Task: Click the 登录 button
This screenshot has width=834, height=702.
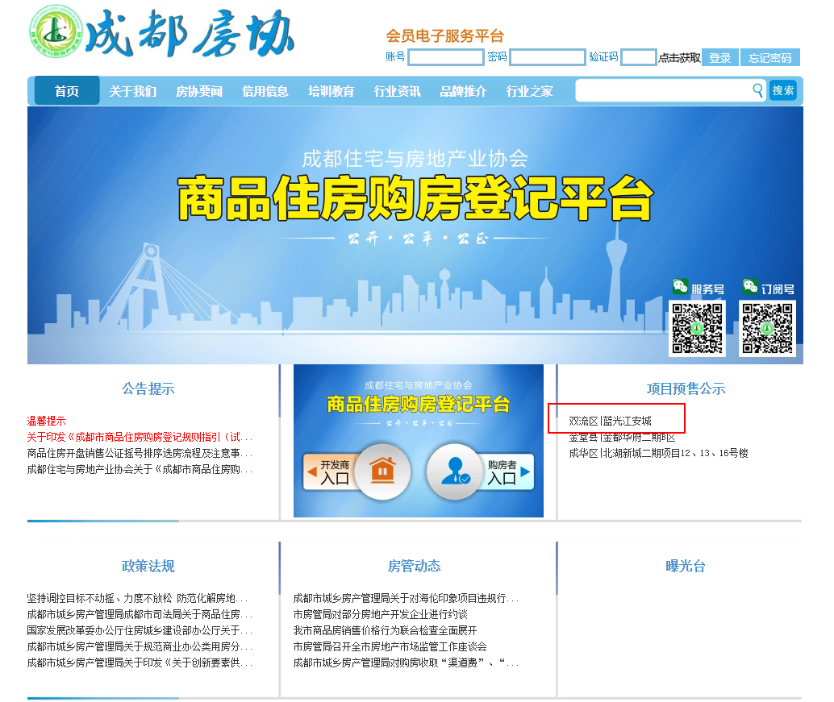Action: (x=720, y=57)
